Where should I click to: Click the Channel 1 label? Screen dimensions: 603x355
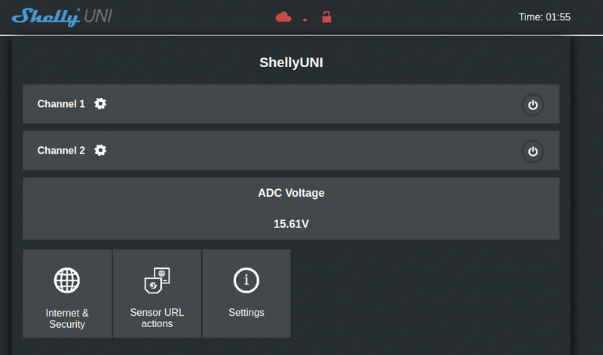coord(61,104)
